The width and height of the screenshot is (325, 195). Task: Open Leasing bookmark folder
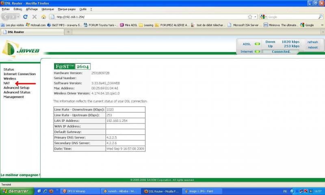coord(146,25)
